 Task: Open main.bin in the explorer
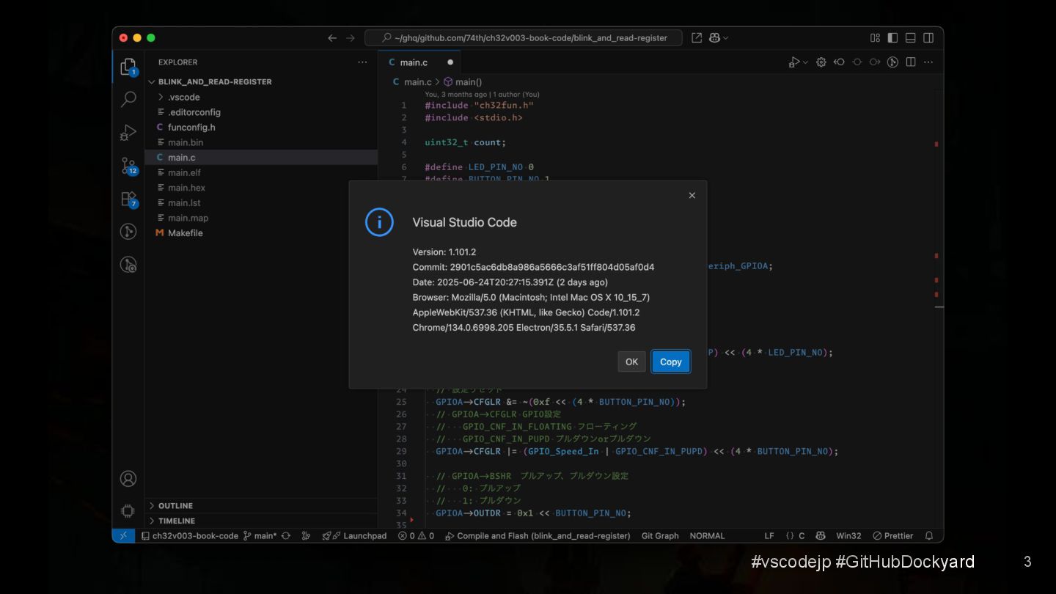261,142
